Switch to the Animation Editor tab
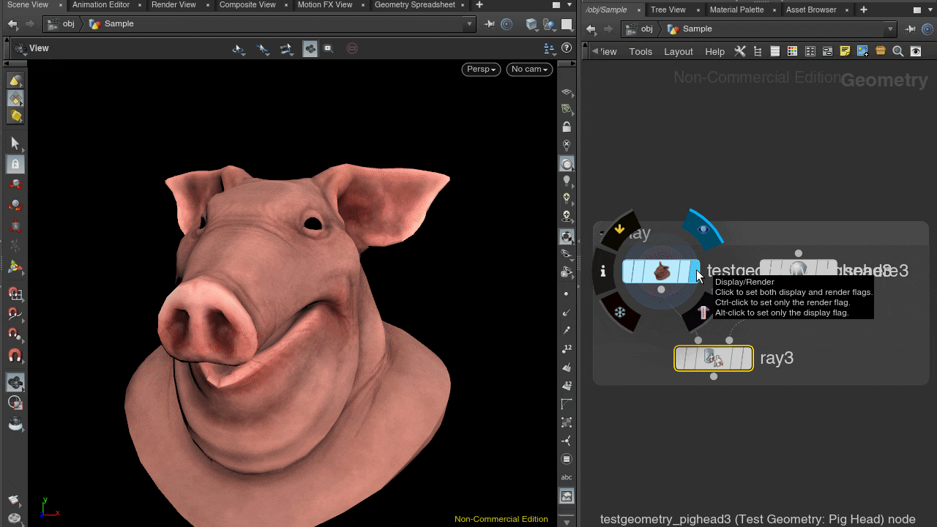Image resolution: width=937 pixels, height=527 pixels. coord(100,4)
